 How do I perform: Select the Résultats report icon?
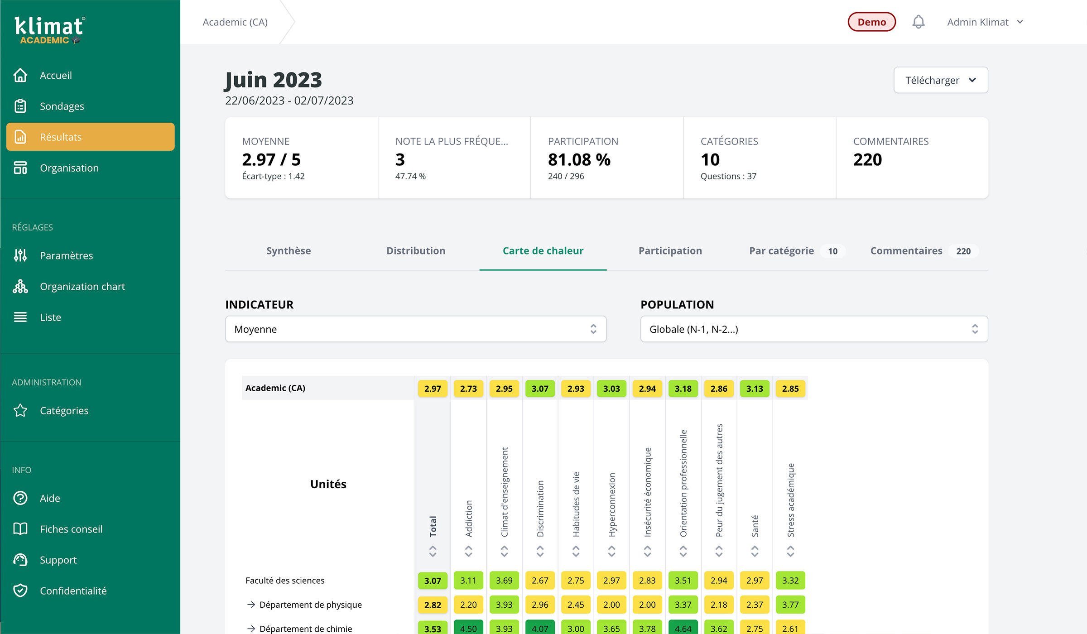[20, 137]
